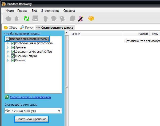Click the greyed-out picture preview toolbar icon

(x=35, y=18)
